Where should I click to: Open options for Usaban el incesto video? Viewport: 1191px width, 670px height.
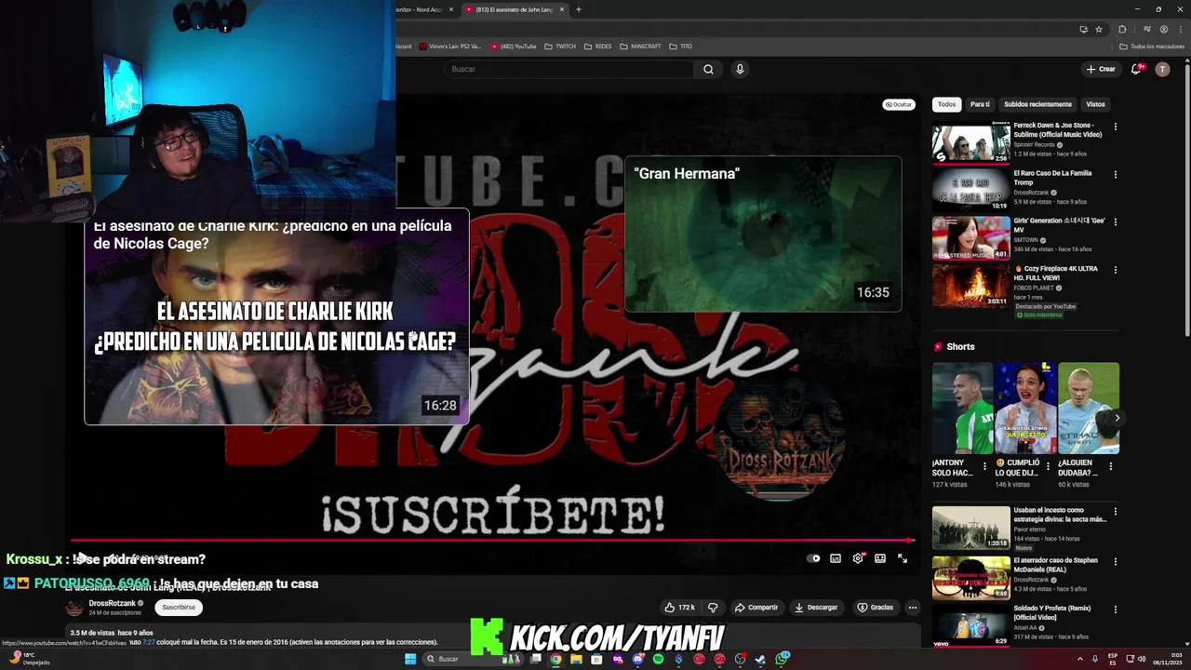click(x=1115, y=512)
